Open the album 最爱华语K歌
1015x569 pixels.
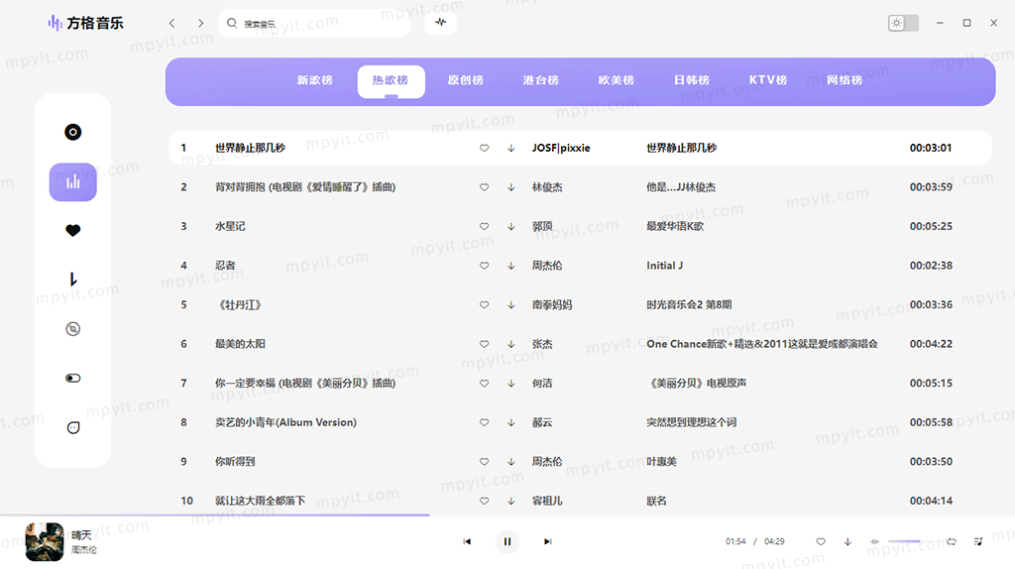pyautogui.click(x=674, y=227)
